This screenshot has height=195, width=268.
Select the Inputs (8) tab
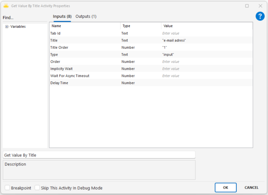point(62,16)
